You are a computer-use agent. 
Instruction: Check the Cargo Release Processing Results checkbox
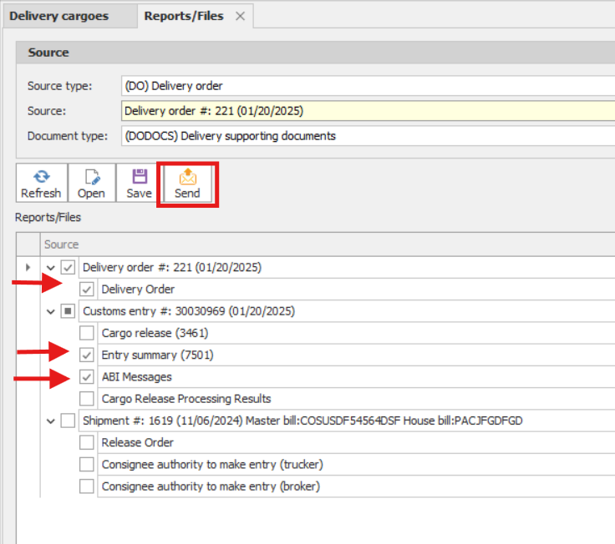(x=87, y=399)
